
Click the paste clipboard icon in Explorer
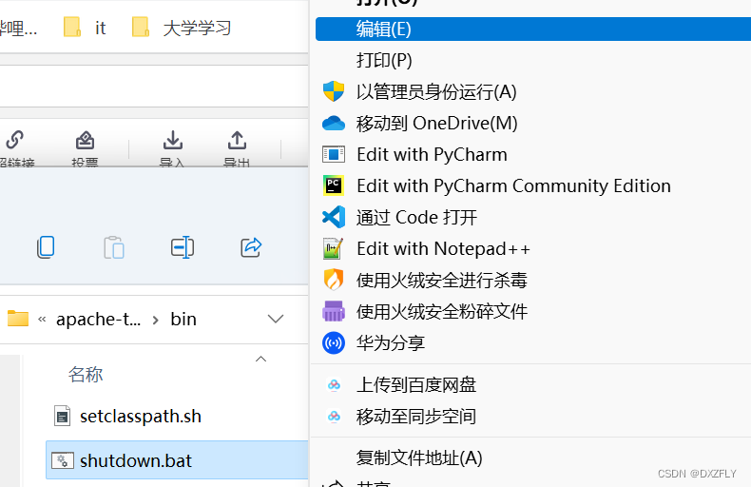pos(114,247)
